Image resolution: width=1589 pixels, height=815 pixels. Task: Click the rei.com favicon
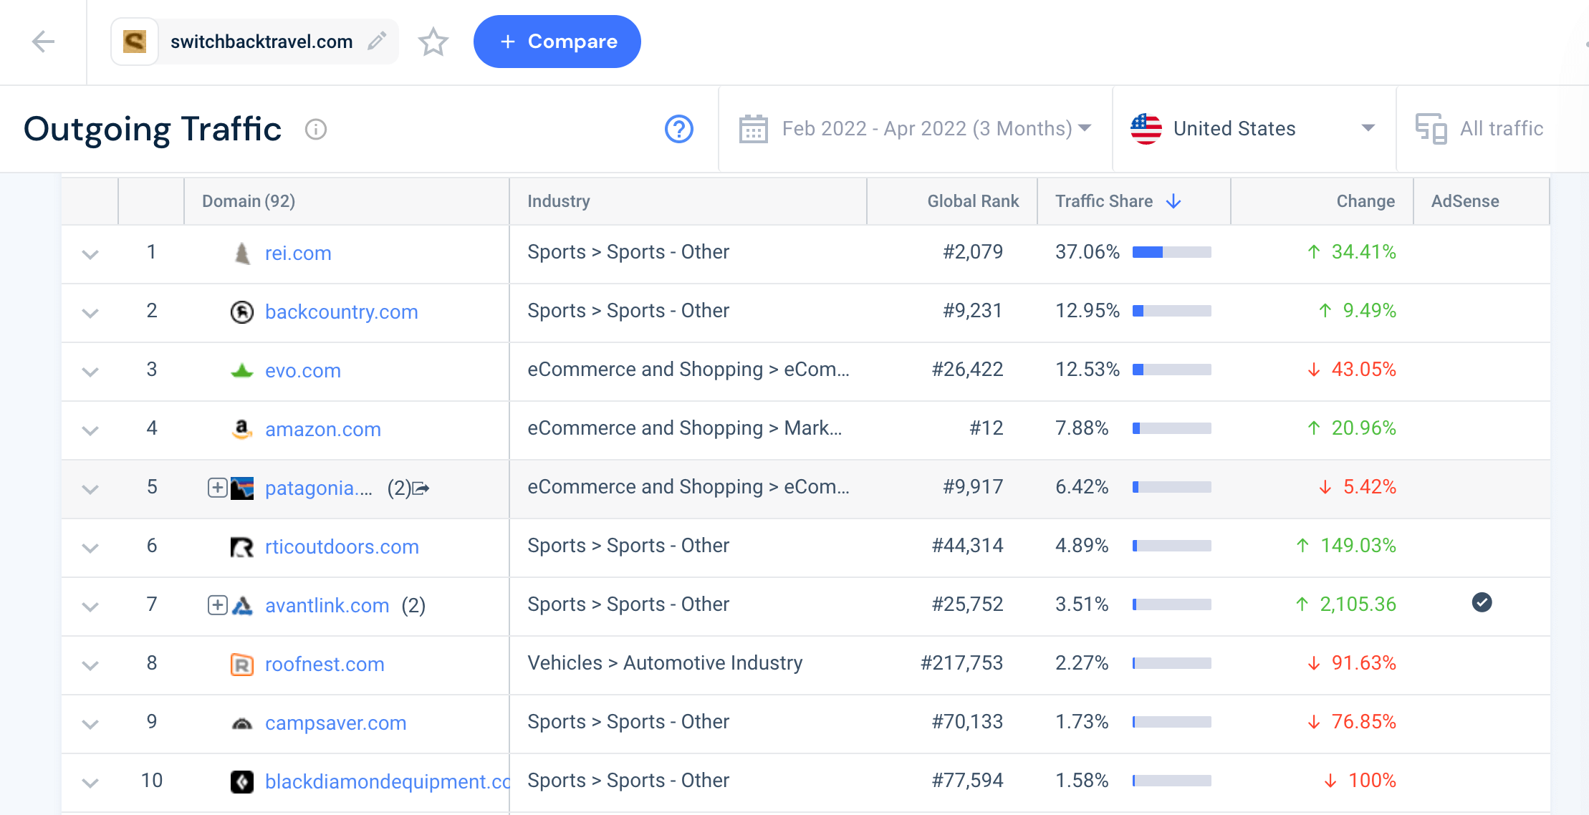[x=242, y=253]
